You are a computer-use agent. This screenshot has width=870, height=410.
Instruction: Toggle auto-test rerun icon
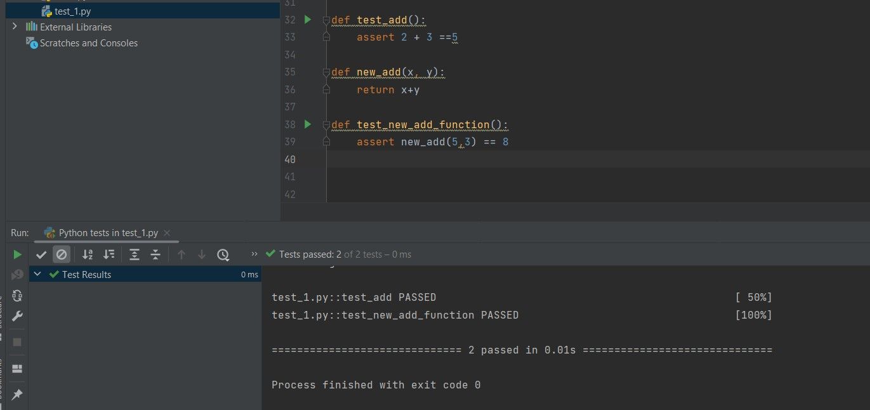coord(17,296)
